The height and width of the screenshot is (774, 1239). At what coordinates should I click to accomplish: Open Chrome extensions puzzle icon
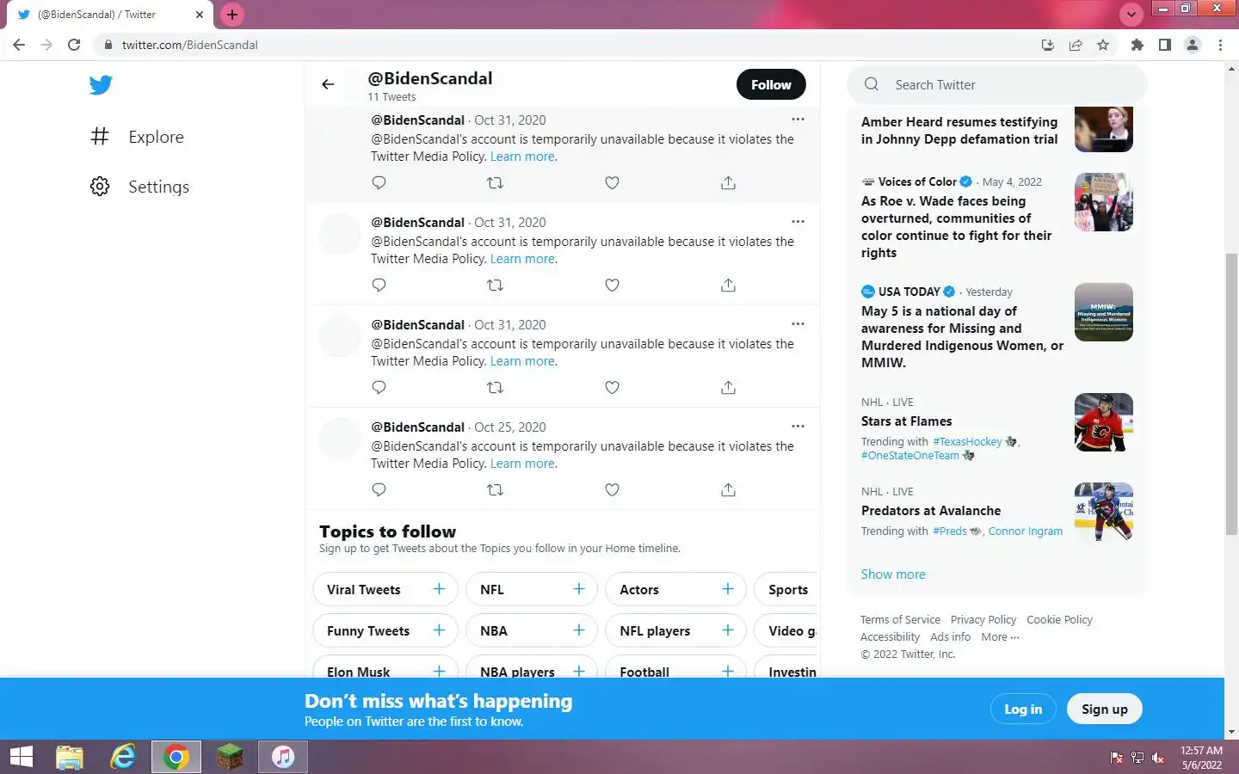click(x=1137, y=45)
